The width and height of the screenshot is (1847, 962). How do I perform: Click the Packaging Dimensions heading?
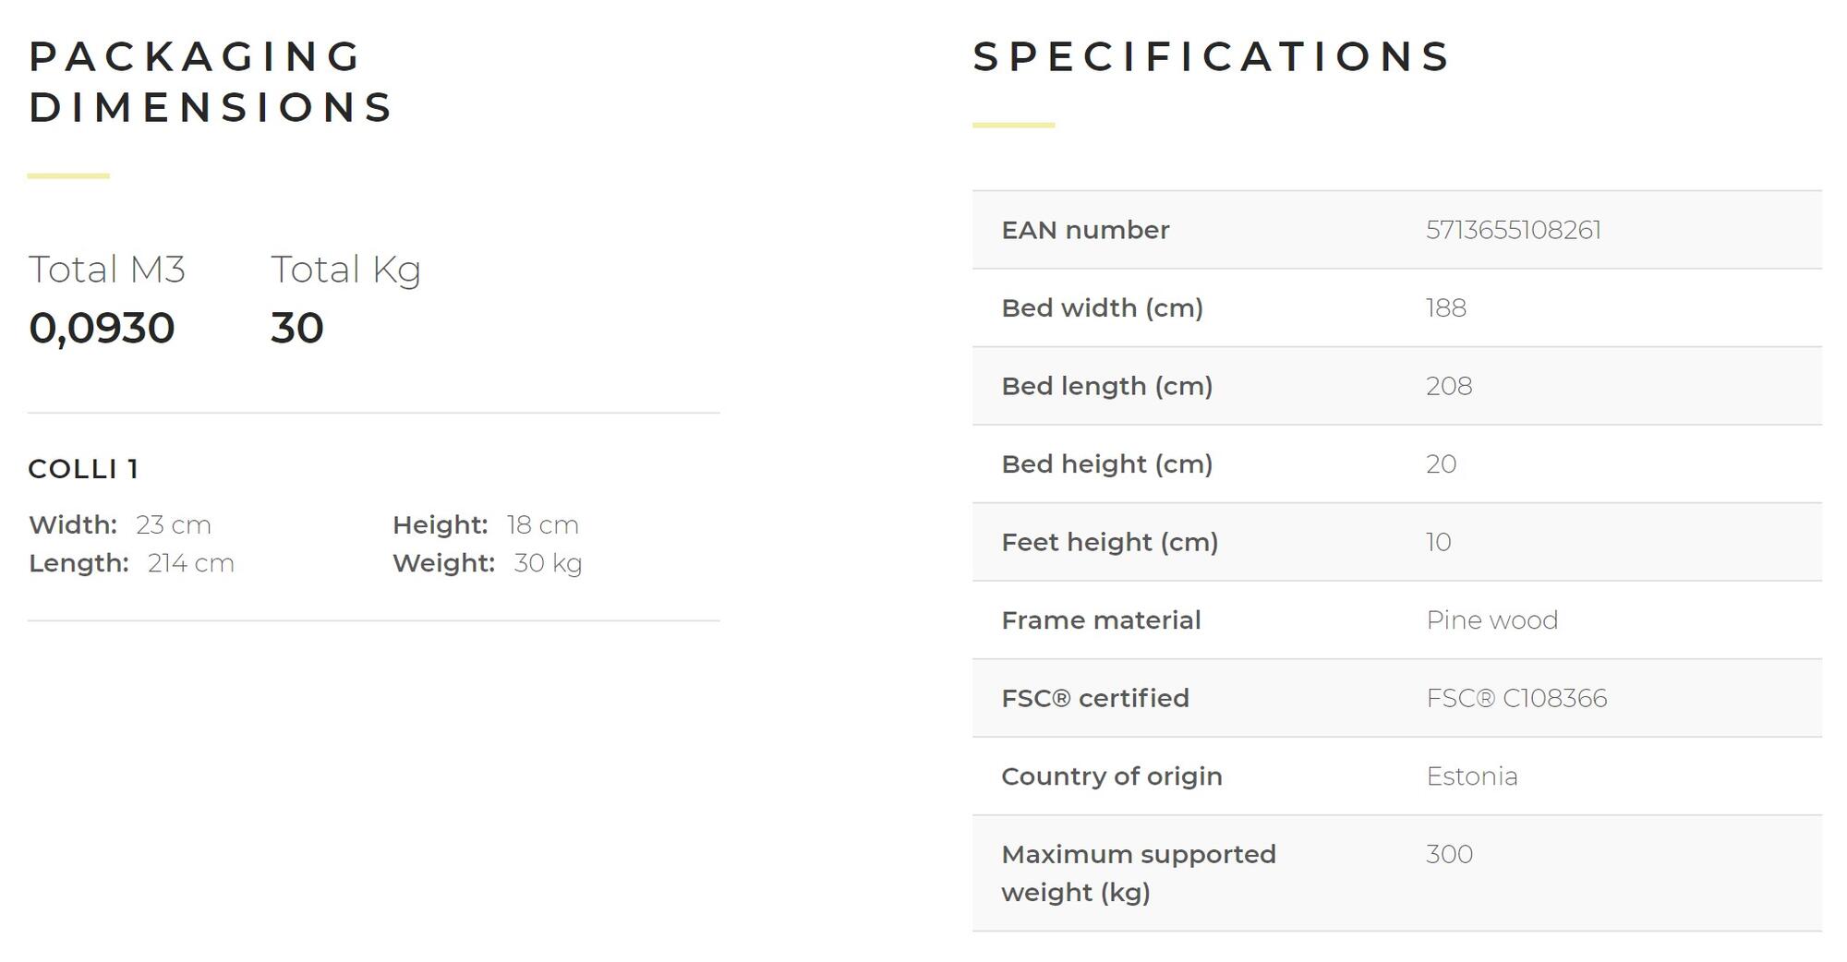[x=211, y=81]
